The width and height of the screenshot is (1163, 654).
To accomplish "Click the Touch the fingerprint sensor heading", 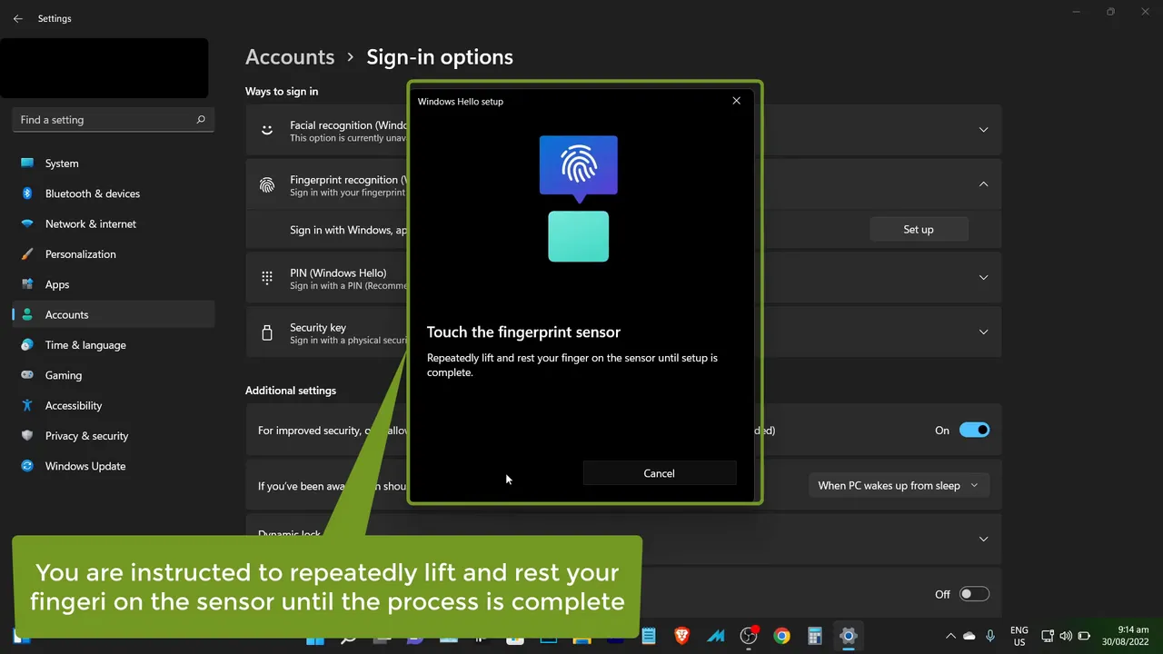I will (x=523, y=332).
